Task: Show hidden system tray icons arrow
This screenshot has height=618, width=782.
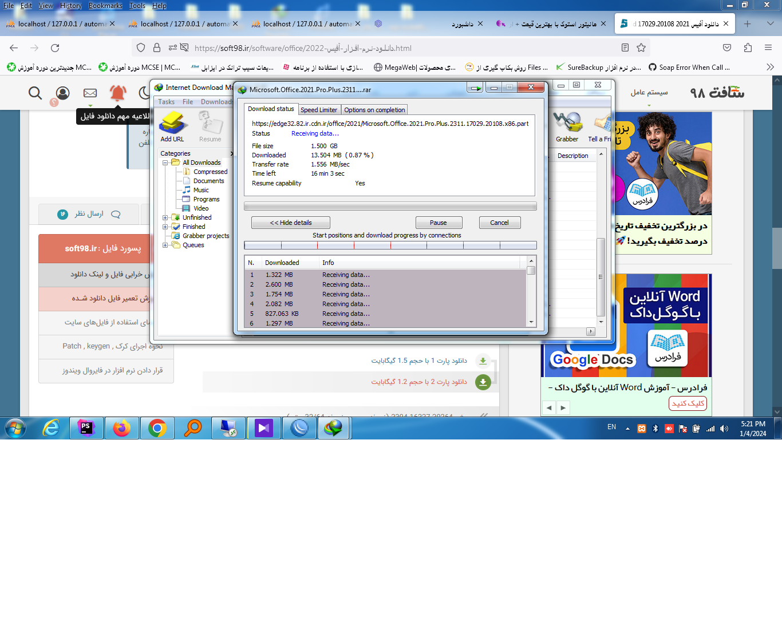Action: click(627, 429)
